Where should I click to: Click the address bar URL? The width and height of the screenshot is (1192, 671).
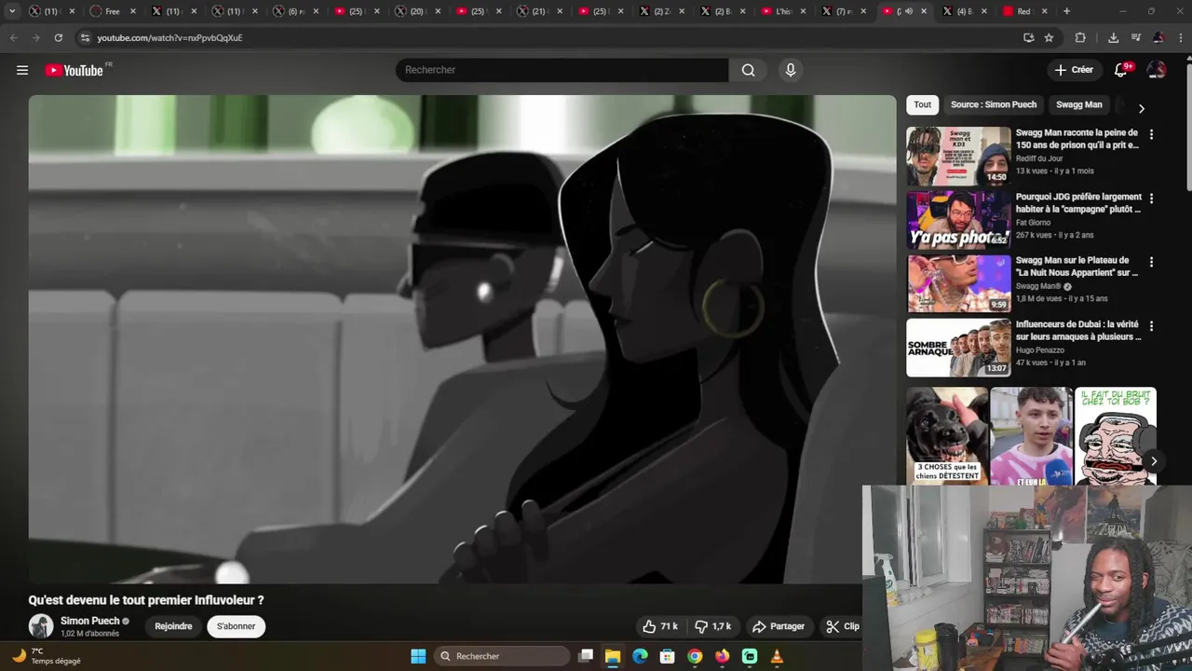(169, 38)
